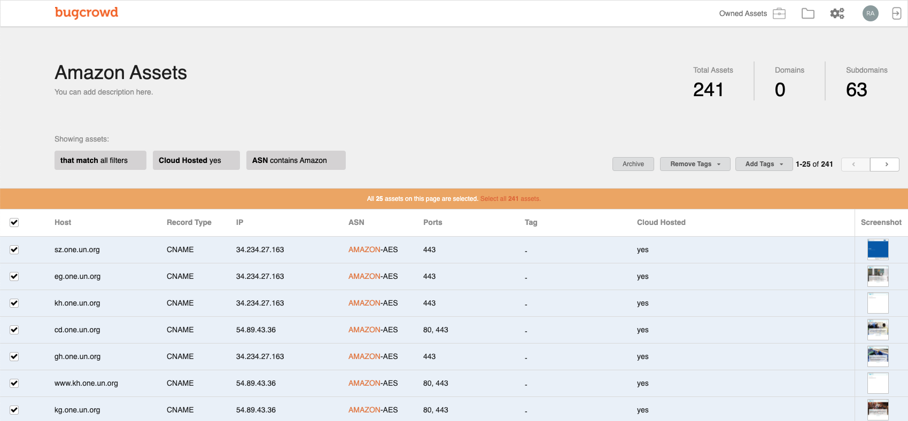The width and height of the screenshot is (908, 421).
Task: Go to the next page of assets
Action: [x=885, y=165]
